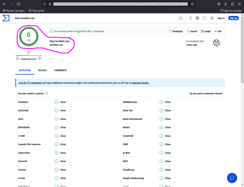Open the notifications comment icon
The width and height of the screenshot is (244, 187).
(x=205, y=18)
